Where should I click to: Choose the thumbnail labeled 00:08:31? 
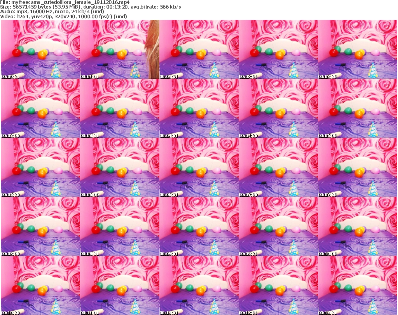pyautogui.click(x=120, y=226)
